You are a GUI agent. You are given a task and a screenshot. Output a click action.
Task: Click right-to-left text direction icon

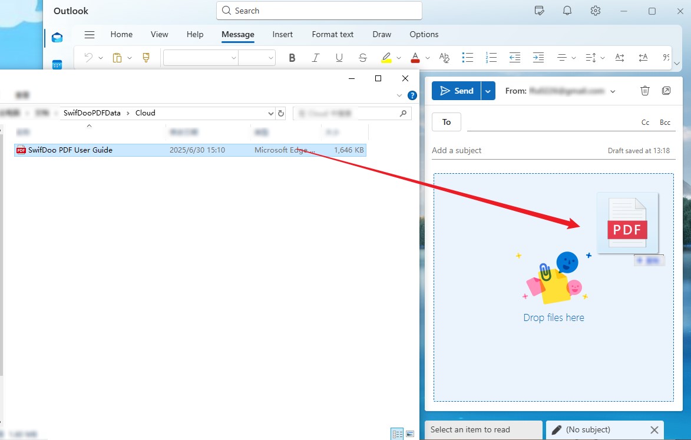point(643,57)
